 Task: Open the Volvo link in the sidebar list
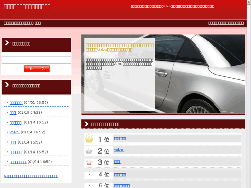(14, 132)
